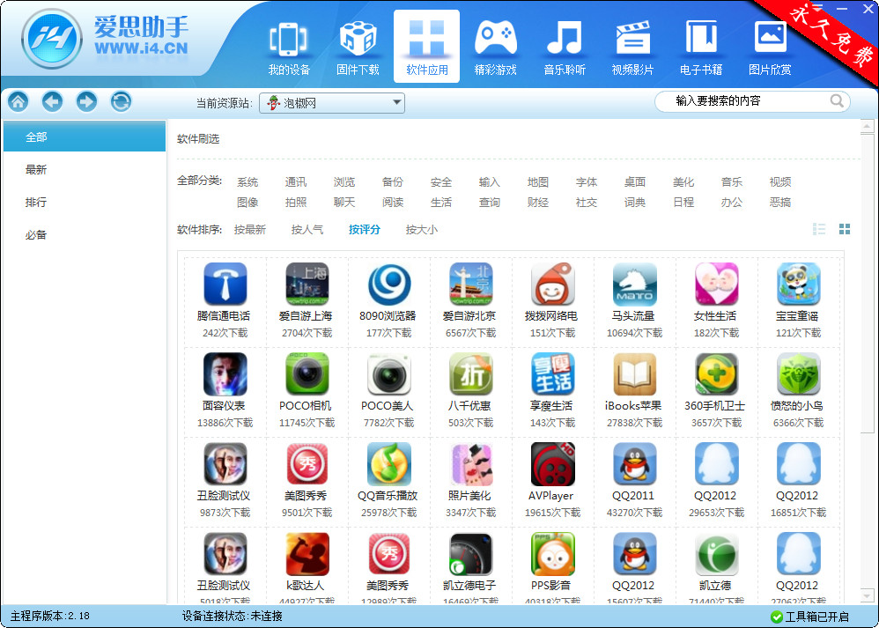The image size is (879, 628).
Task: Click the 设备连接状态:未连接 status text
Action: click(233, 617)
